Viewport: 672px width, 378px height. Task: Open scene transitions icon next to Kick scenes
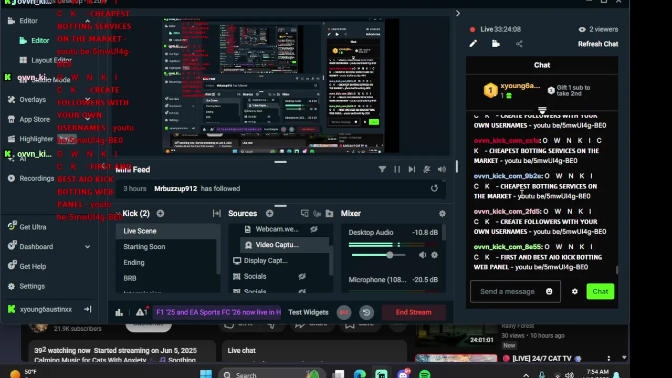pos(216,213)
